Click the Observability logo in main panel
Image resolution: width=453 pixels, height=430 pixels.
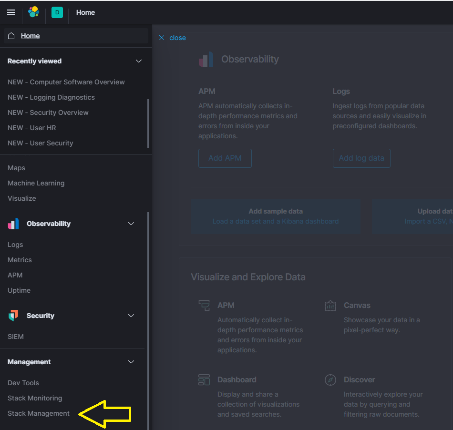[206, 59]
